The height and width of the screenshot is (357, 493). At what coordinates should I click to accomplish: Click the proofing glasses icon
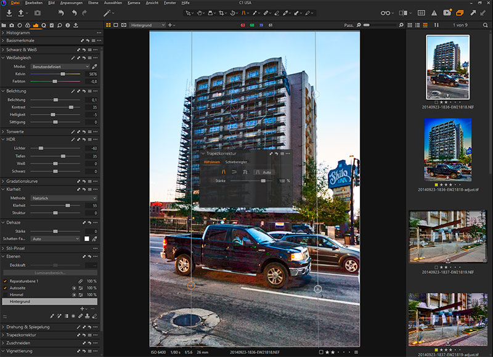point(385,13)
